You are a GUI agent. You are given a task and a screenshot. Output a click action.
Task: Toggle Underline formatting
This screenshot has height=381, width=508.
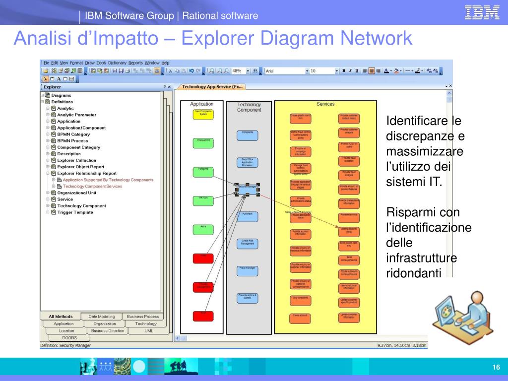click(357, 70)
